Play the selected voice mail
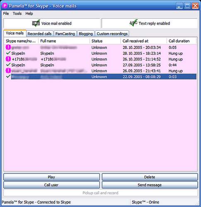The width and height of the screenshot is (201, 207). 51,177
